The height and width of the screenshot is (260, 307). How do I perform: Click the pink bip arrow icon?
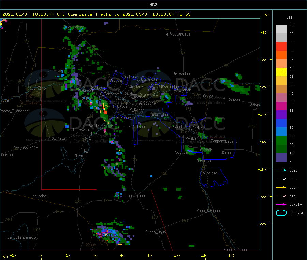pos(281,196)
